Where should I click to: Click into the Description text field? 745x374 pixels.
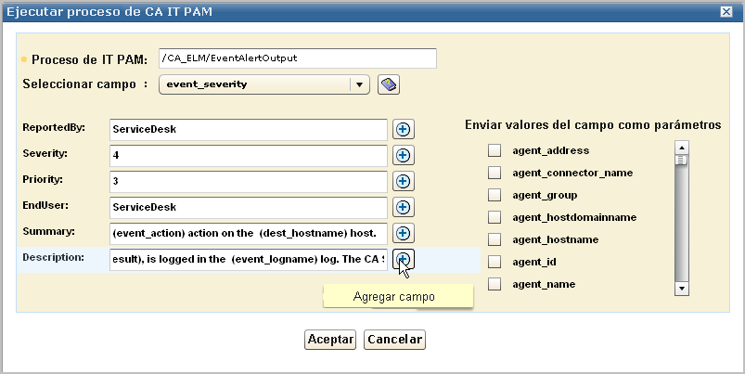(249, 260)
